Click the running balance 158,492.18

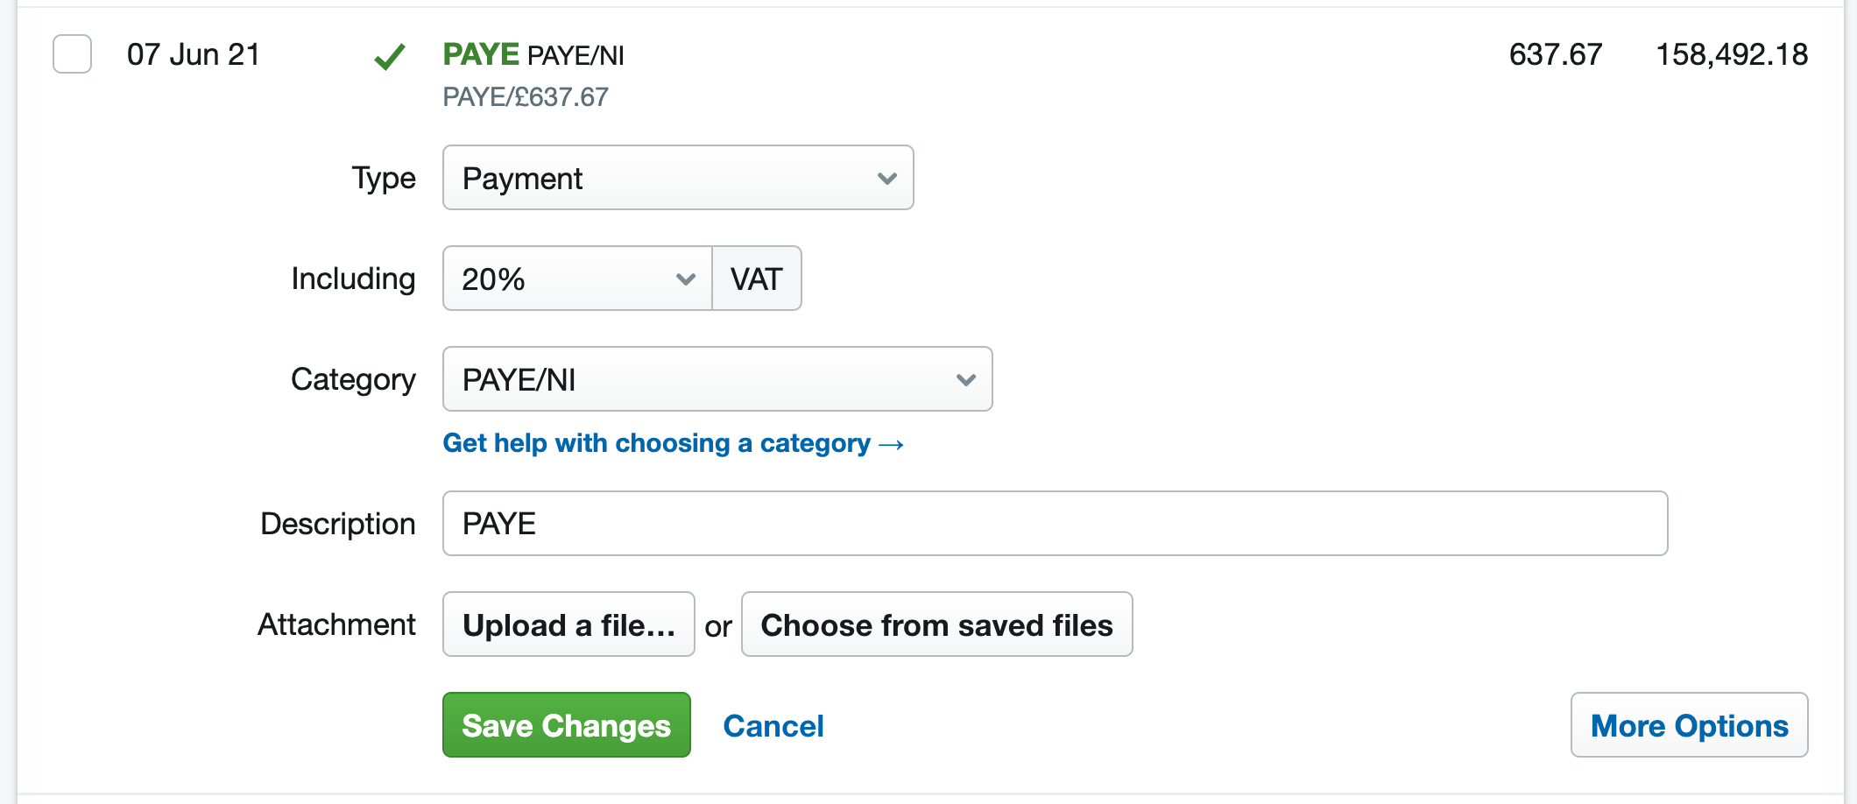coord(1732,53)
